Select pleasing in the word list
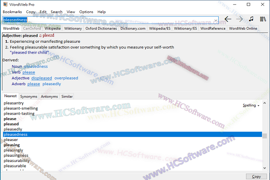270x180 pixels. [x=12, y=145]
